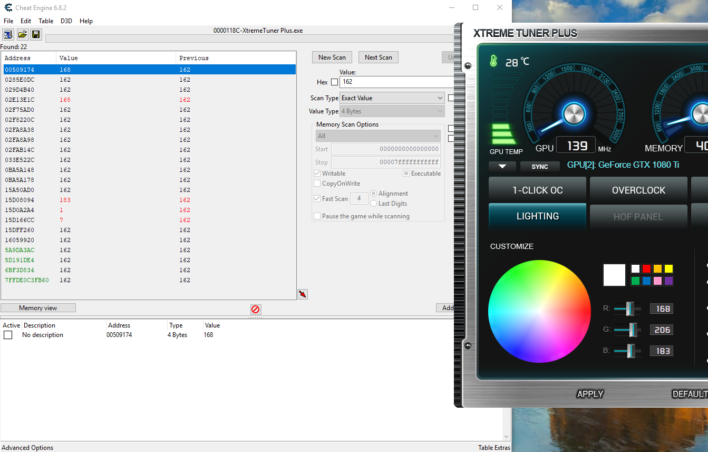Toggle the Writable checkbox
The image size is (708, 452).
click(x=317, y=174)
